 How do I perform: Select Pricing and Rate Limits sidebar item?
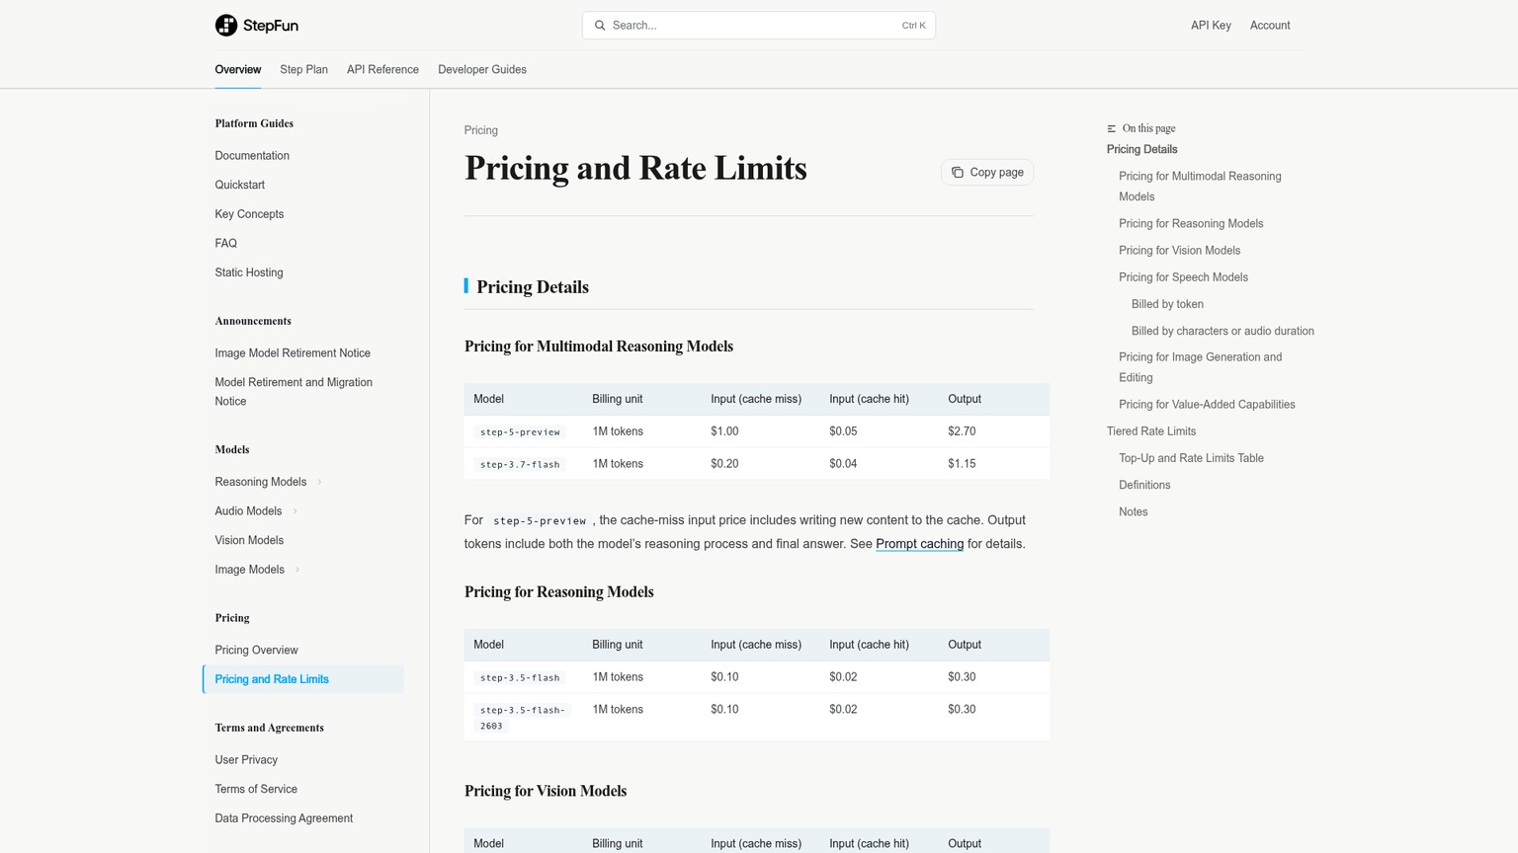[x=303, y=679]
